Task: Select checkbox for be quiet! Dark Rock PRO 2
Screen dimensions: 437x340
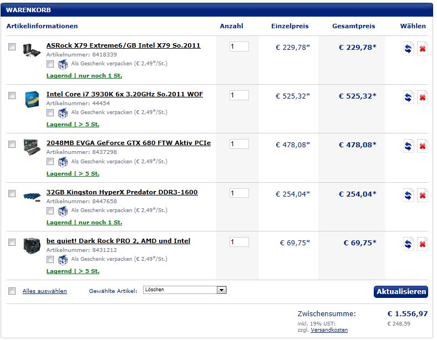Action: coord(12,242)
